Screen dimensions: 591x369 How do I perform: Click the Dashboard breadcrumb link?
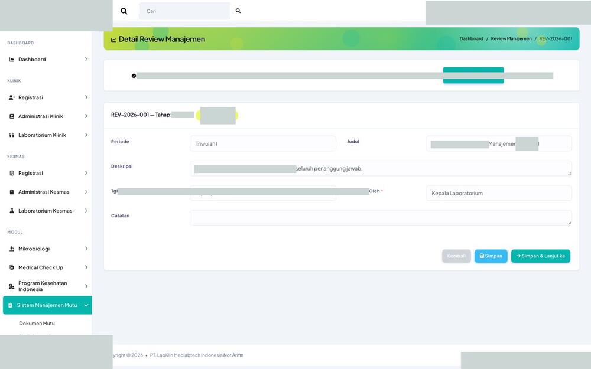pos(471,39)
